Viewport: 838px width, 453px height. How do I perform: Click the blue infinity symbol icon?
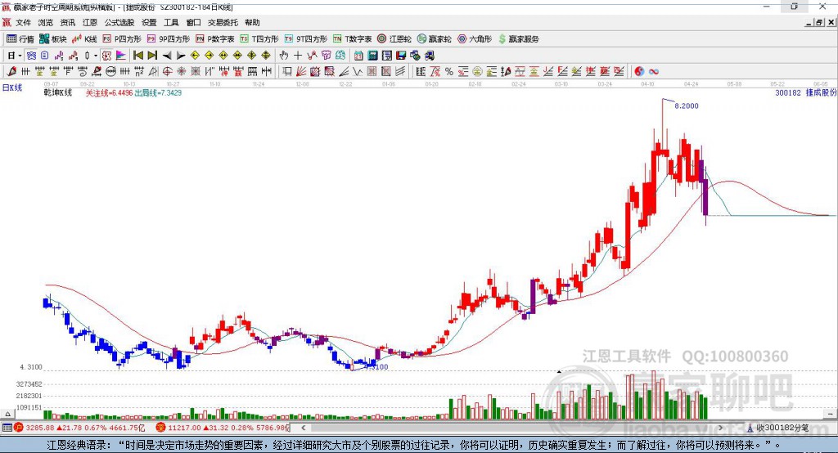pyautogui.click(x=654, y=72)
